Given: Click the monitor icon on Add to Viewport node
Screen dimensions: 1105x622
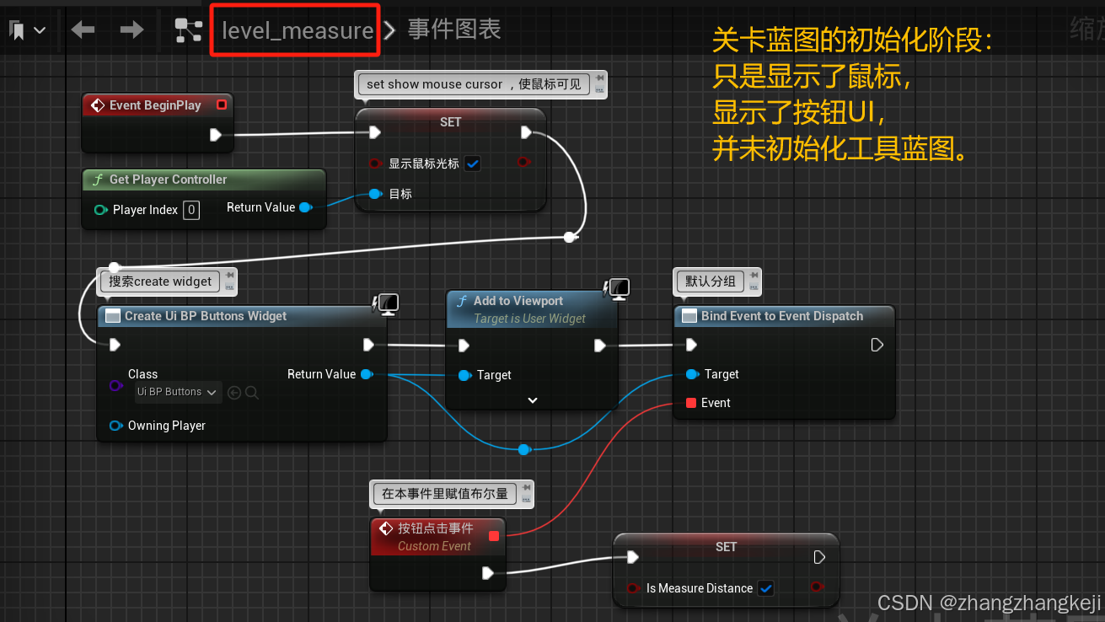Looking at the screenshot, I should tap(617, 287).
